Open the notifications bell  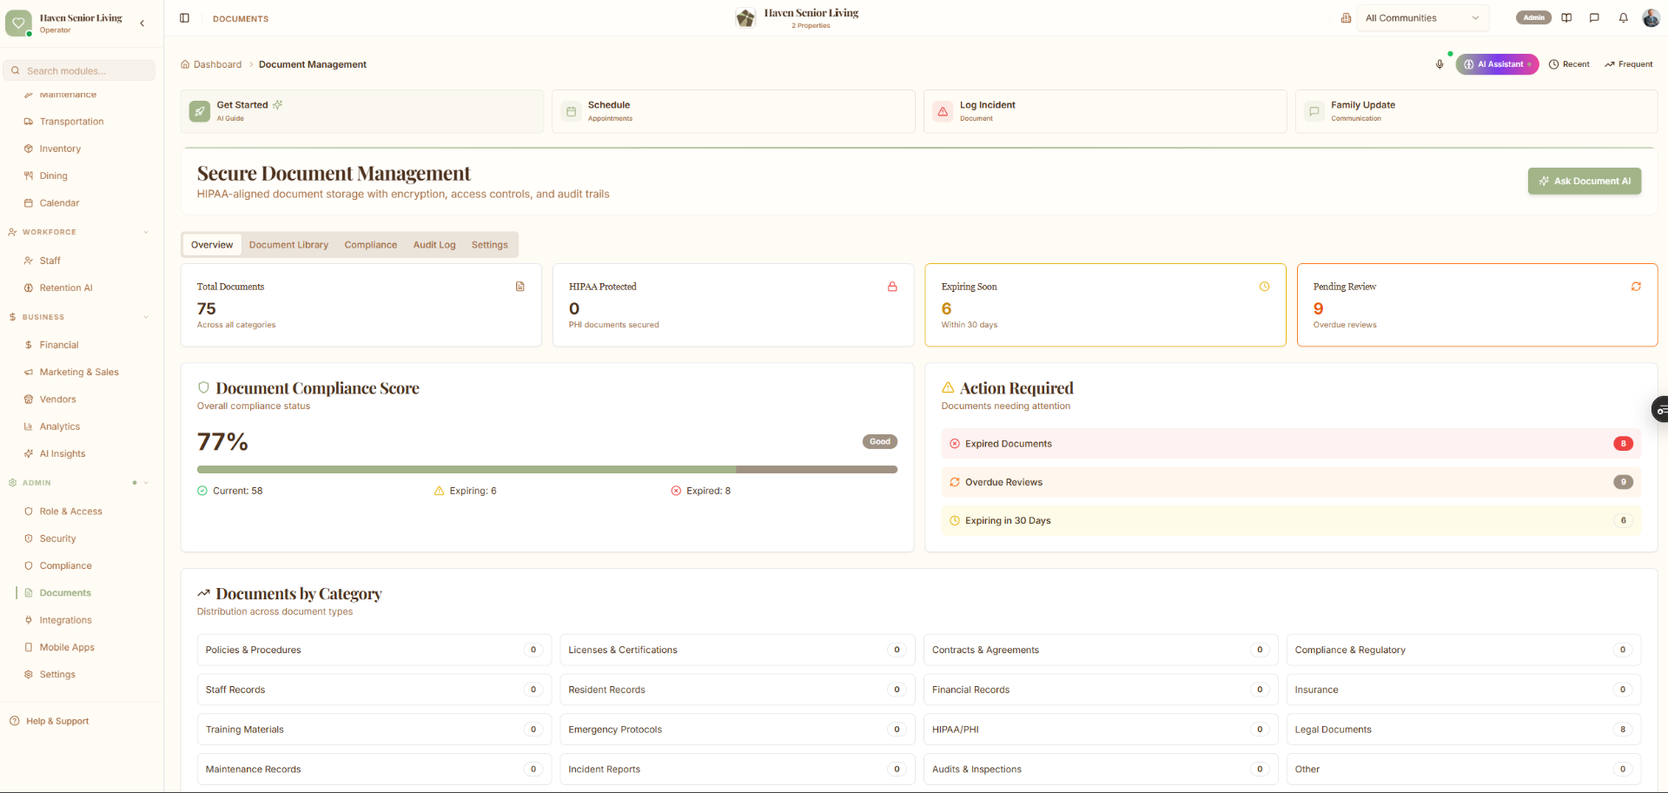1623,18
